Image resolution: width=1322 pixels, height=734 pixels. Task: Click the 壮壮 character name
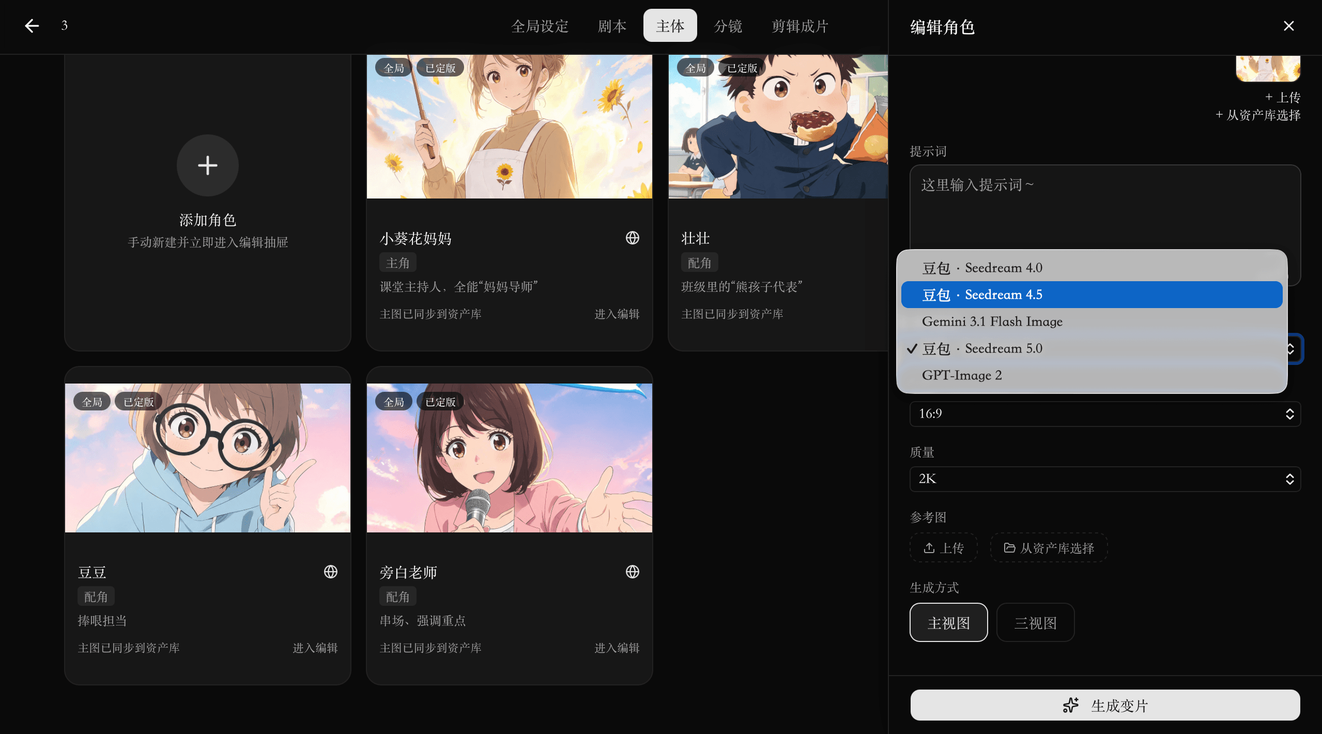tap(696, 238)
